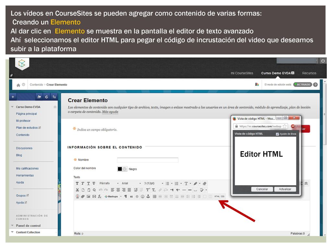The height and width of the screenshot is (249, 332).
Task: Open the HTML code view button
Action: (217, 196)
